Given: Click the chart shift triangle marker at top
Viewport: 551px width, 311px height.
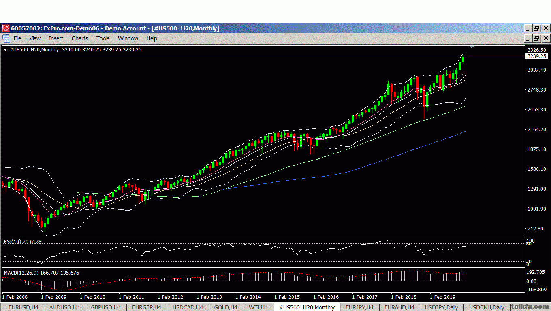Looking at the screenshot, I should tap(472, 47).
